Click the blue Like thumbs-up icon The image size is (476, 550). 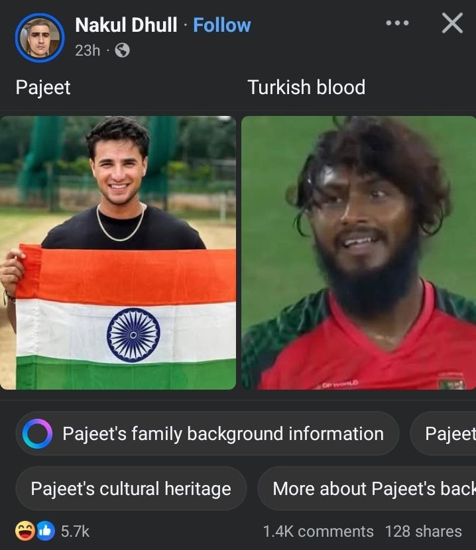pos(46,531)
